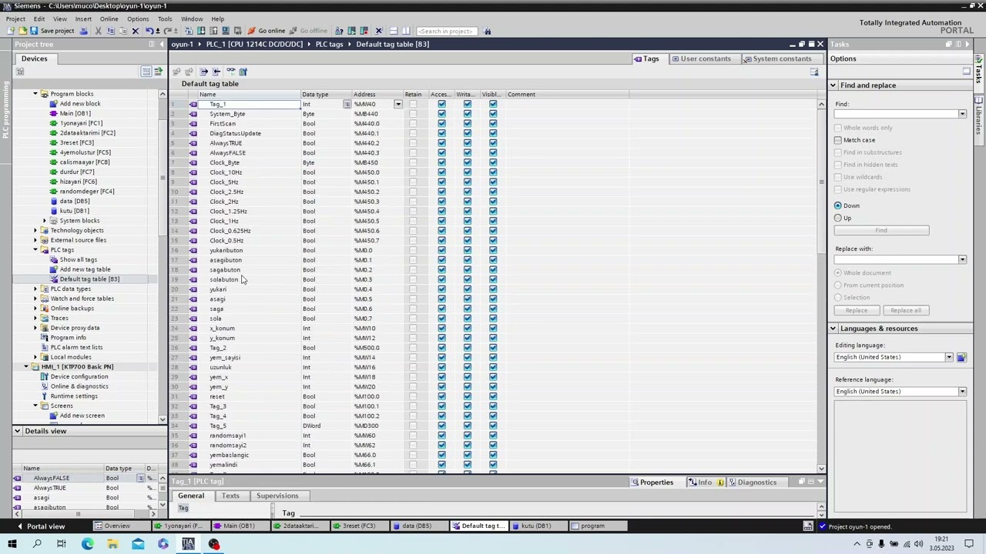Toggle Visible in HMI for x_konum

coord(493,329)
